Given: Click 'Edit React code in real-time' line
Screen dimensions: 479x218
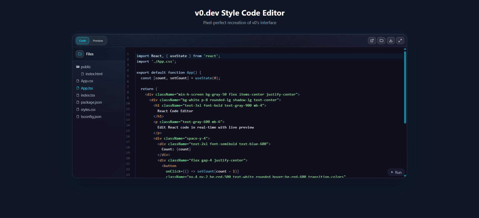Looking at the screenshot, I should tap(205, 127).
